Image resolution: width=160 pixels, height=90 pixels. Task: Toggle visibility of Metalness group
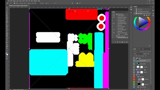[x=134, y=82]
